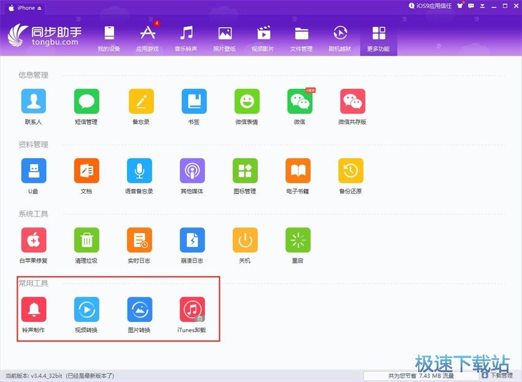Switch to 刷机越狱 jailbreak tab
522x382 pixels.
point(340,39)
